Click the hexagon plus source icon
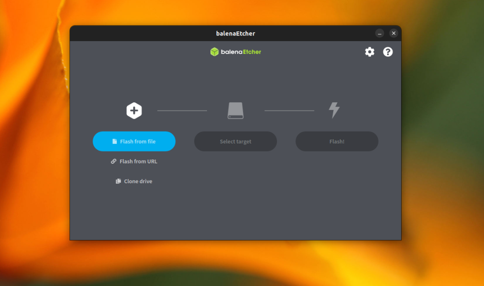 134,110
